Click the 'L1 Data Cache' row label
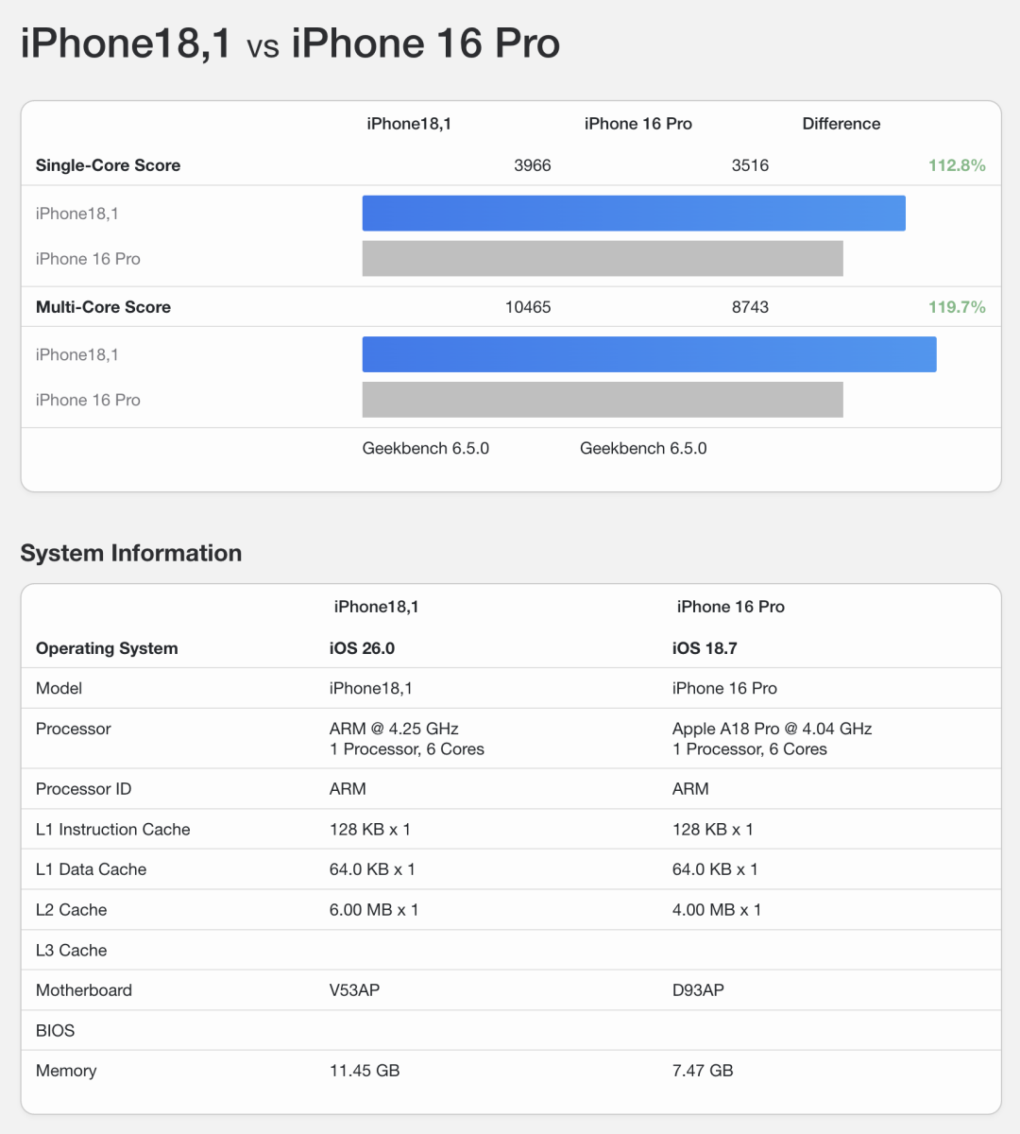1020x1134 pixels. (x=91, y=869)
